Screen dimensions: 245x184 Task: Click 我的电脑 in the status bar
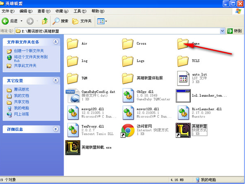point(206,180)
